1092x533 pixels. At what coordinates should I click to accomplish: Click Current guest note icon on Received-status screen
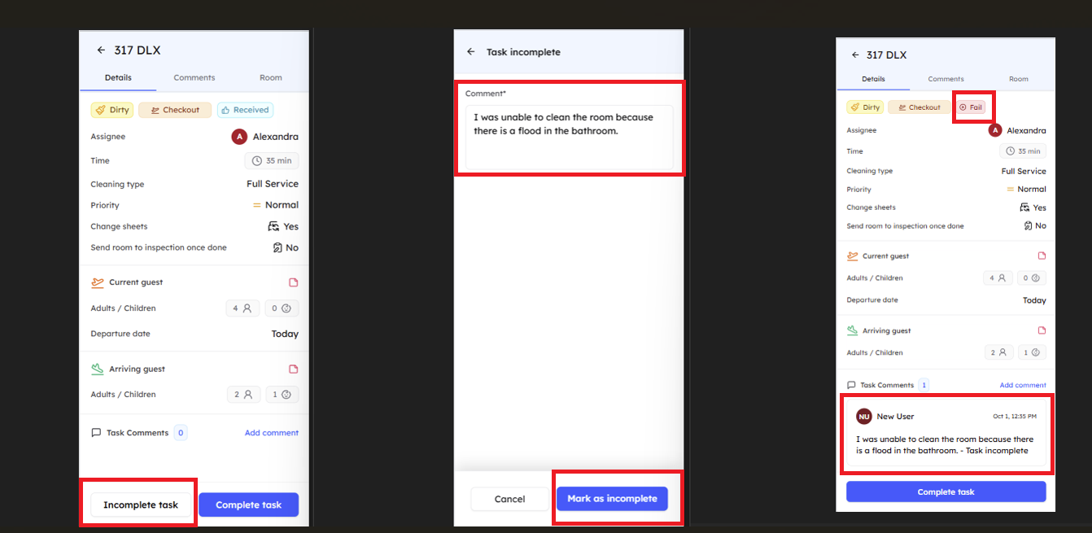point(294,282)
